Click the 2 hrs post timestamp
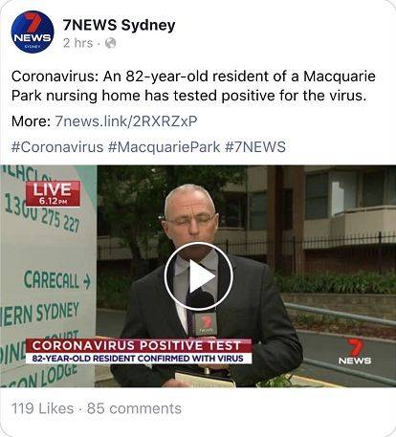 pyautogui.click(x=77, y=43)
